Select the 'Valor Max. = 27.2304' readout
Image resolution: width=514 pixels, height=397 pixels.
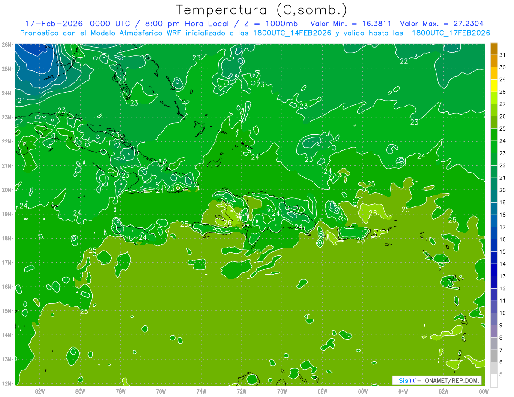(442, 24)
